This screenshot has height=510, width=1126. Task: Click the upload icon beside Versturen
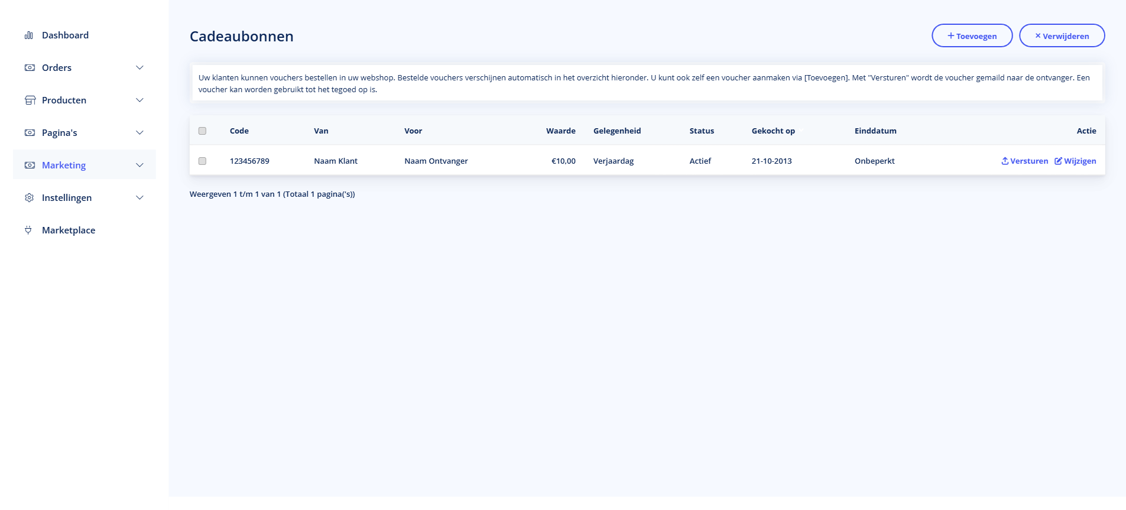click(x=1005, y=161)
